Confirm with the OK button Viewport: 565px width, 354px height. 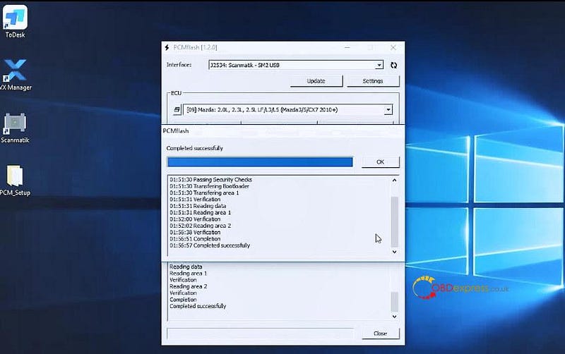coord(380,162)
